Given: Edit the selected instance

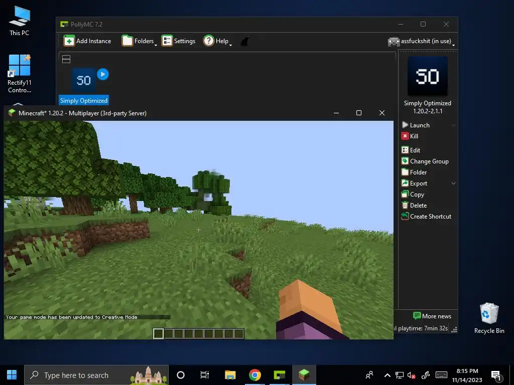Looking at the screenshot, I should pyautogui.click(x=411, y=150).
